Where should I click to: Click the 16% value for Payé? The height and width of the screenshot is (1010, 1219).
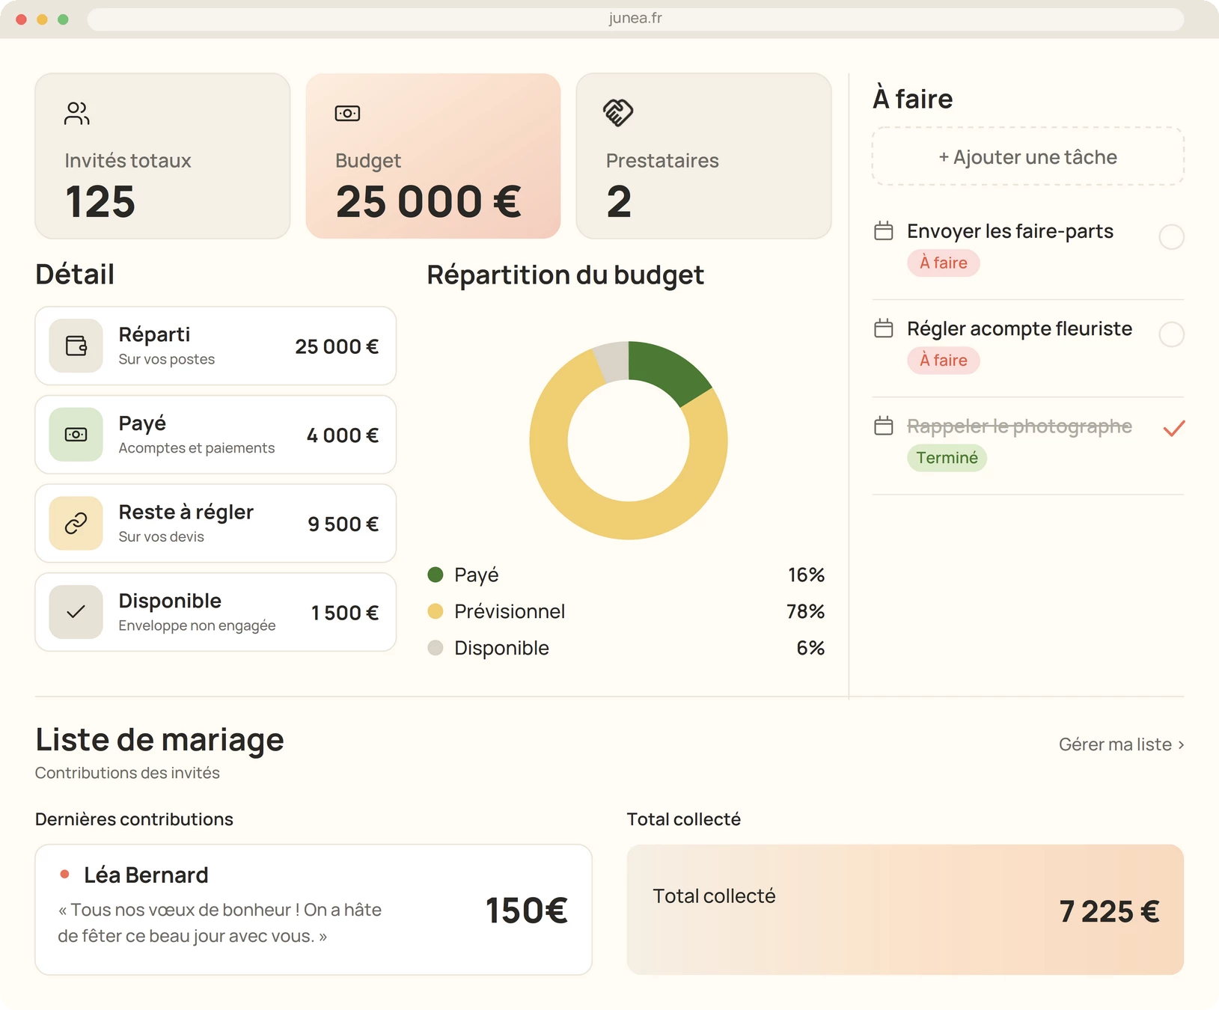click(806, 575)
